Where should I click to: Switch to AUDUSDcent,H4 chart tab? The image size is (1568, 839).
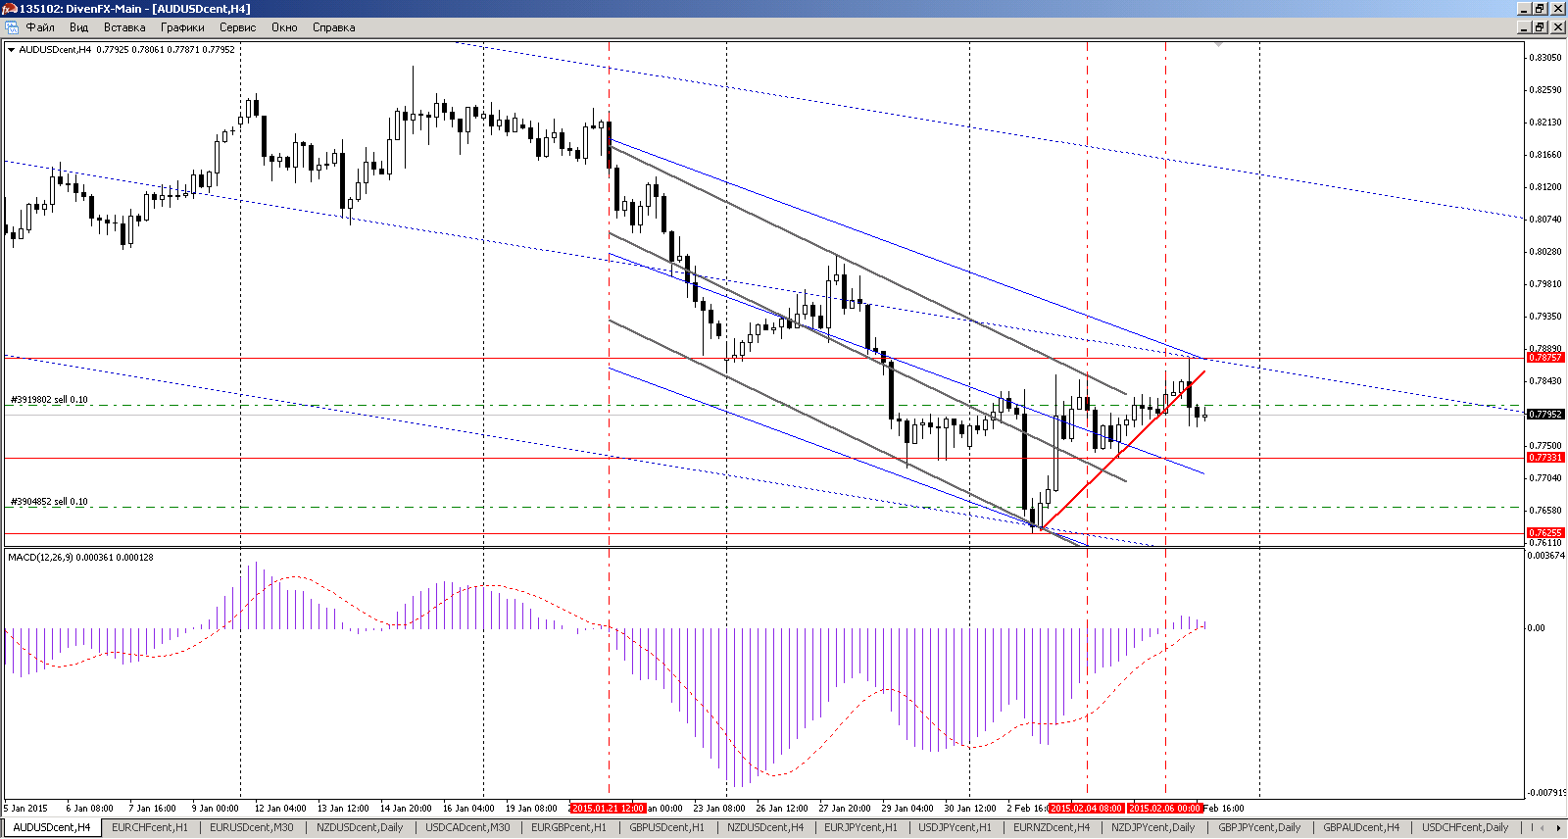(x=51, y=827)
